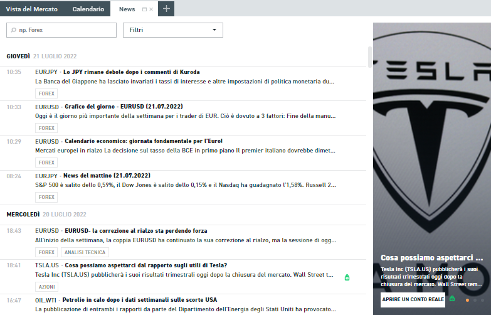Open Petrolio in calo article
The height and width of the screenshot is (315, 491).
tap(140, 300)
